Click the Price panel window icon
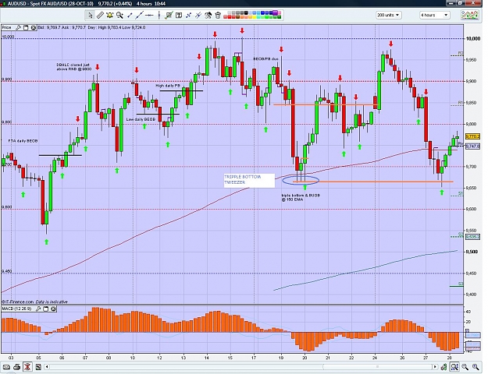 click(26, 27)
